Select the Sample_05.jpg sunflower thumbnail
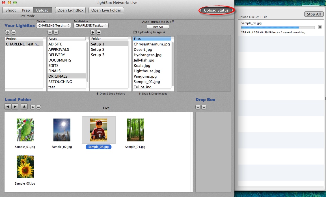The image size is (326, 197). click(25, 167)
